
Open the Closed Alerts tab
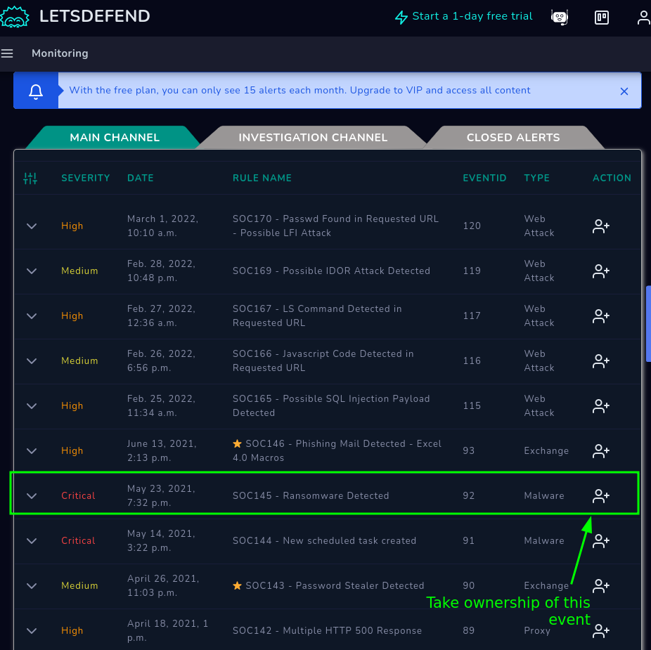(513, 138)
